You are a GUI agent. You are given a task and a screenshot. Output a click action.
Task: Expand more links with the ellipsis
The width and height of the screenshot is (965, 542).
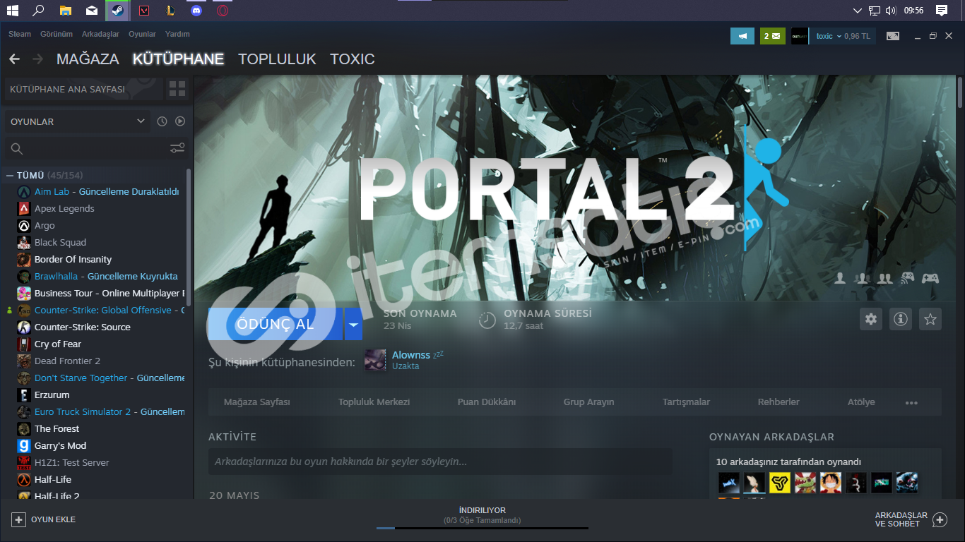coord(911,403)
